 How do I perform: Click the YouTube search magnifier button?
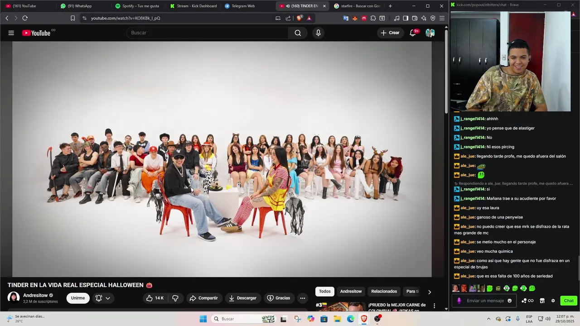[298, 33]
